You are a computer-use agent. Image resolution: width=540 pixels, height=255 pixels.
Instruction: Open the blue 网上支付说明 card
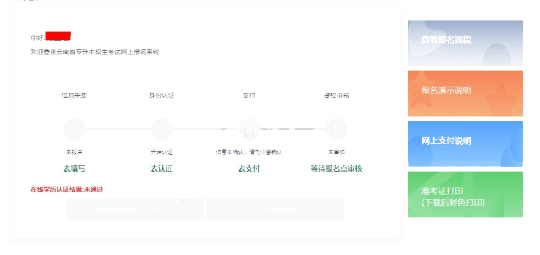[465, 144]
